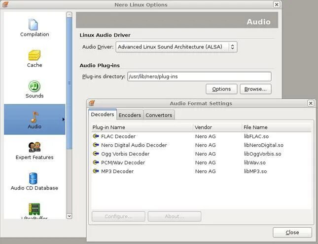Click the sidebar scroll-down arrow

point(69,216)
